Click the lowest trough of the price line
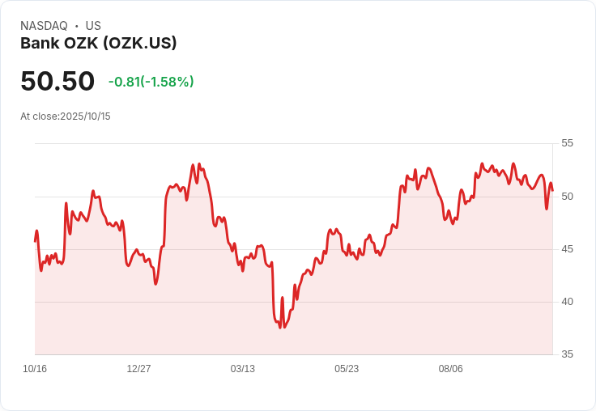Image resolution: width=596 pixels, height=411 pixels. 280,327
